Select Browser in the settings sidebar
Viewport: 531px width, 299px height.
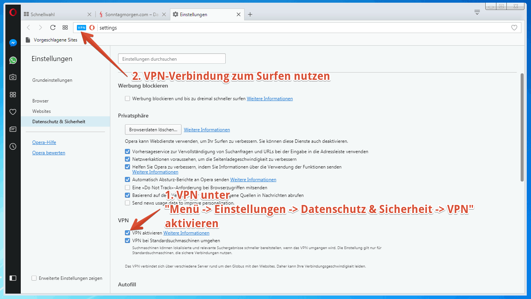coord(40,101)
